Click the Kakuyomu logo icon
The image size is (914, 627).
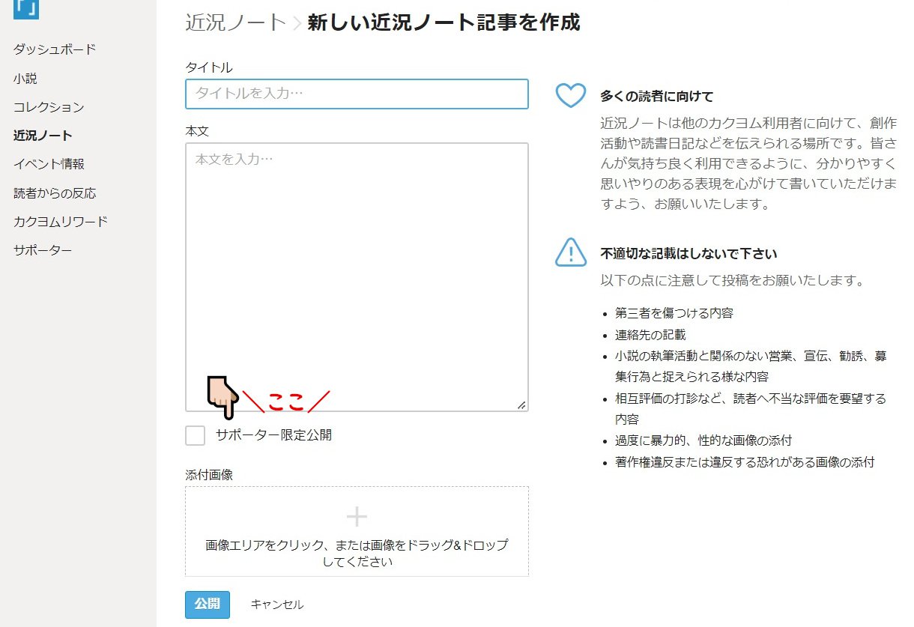[x=26, y=8]
